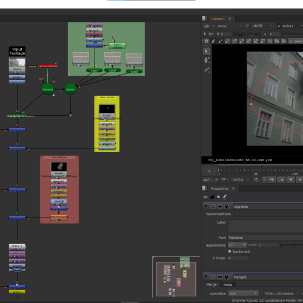This screenshot has height=303, width=303.
Task: Go to first frame button
Action: 271,179
